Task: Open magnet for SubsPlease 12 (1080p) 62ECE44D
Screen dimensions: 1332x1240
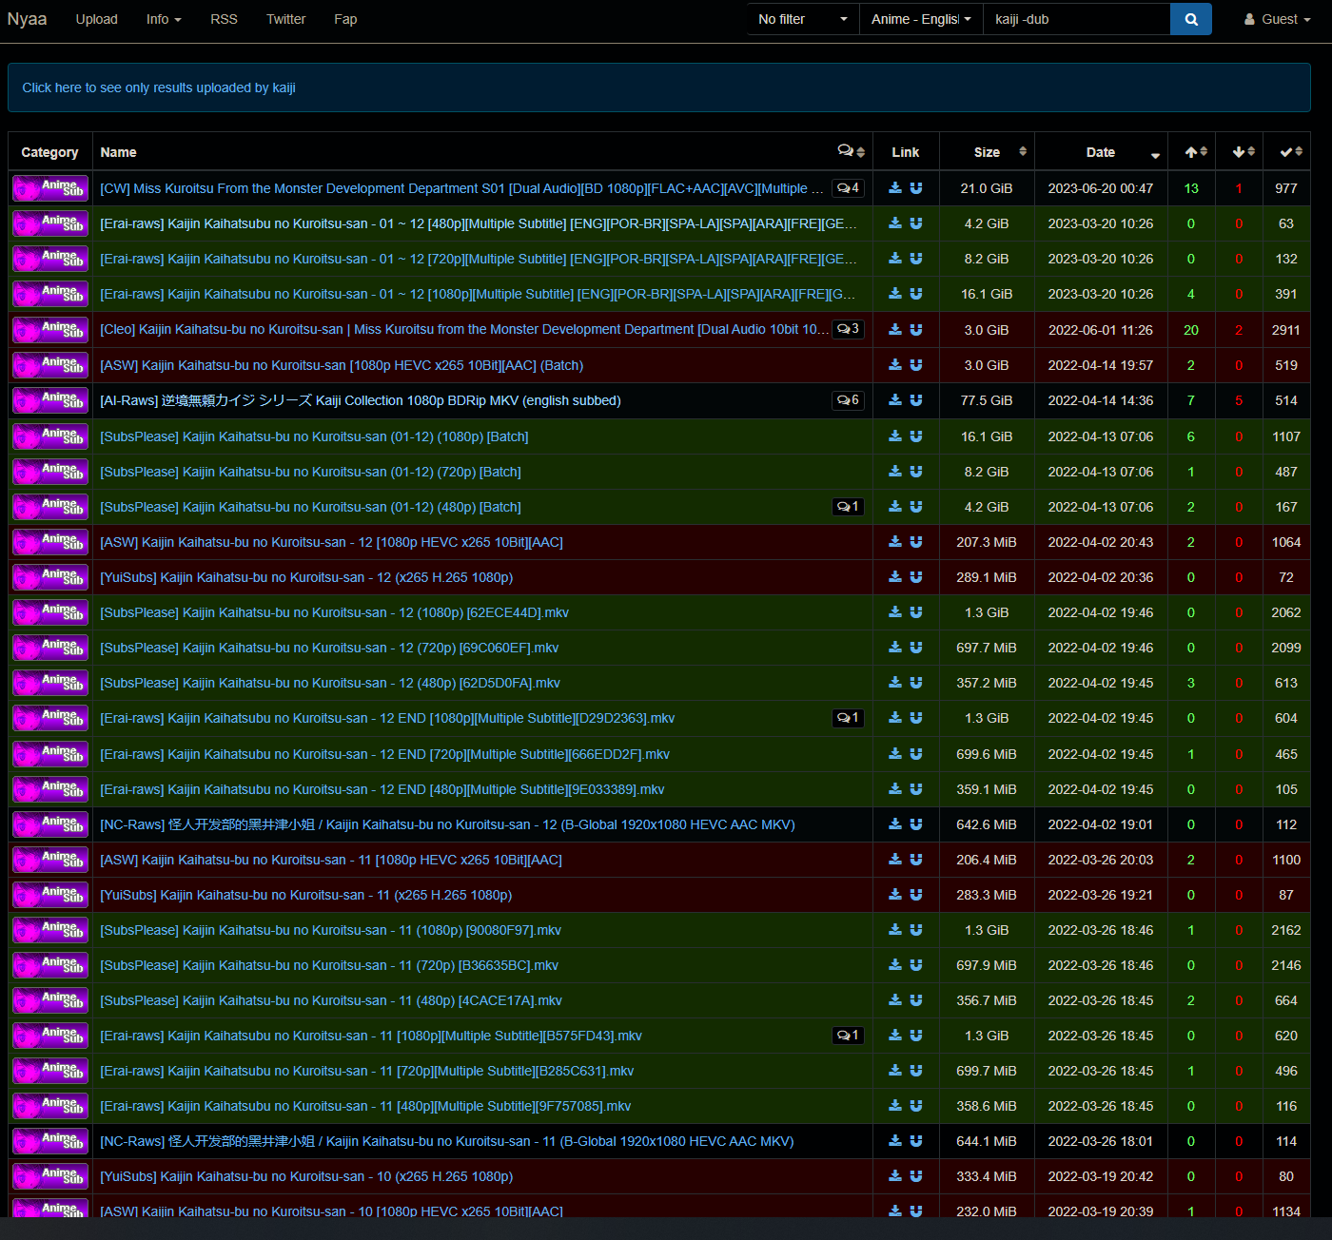Action: (916, 612)
